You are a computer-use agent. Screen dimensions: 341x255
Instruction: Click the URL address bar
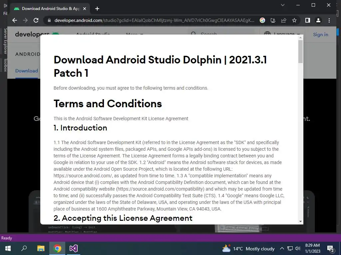(155, 20)
